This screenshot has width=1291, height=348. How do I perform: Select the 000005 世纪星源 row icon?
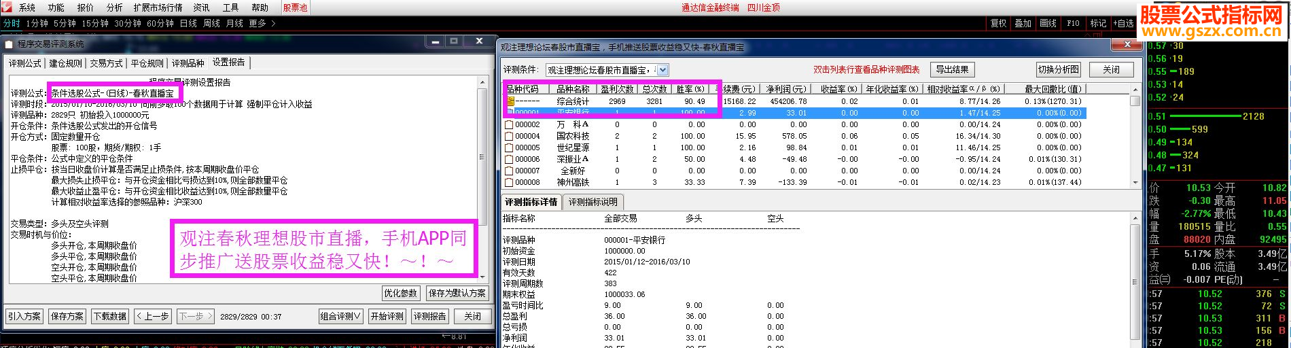coord(509,147)
